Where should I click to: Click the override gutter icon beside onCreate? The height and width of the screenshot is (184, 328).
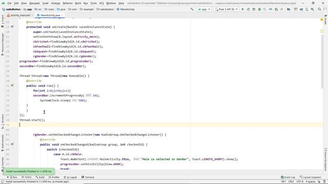tap(12, 27)
